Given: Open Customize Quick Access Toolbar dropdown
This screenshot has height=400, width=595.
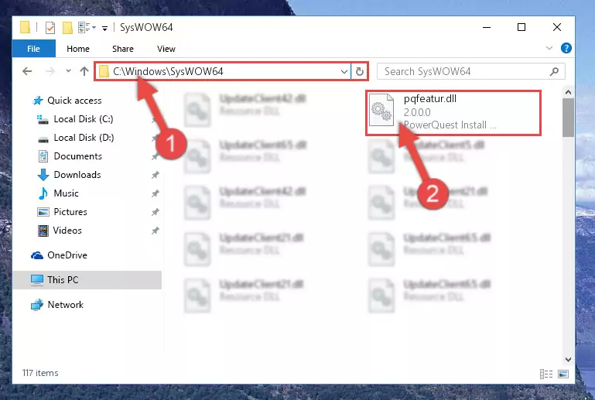Looking at the screenshot, I should [x=104, y=28].
